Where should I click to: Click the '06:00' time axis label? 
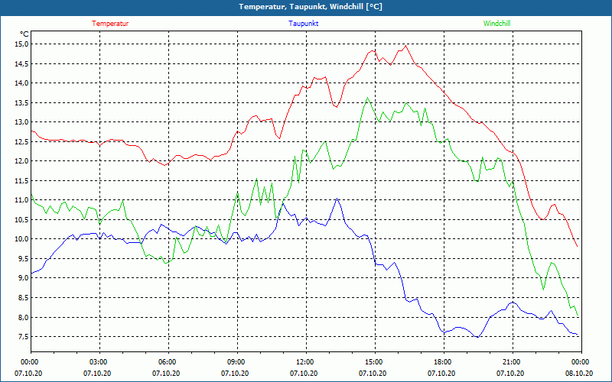coord(166,362)
